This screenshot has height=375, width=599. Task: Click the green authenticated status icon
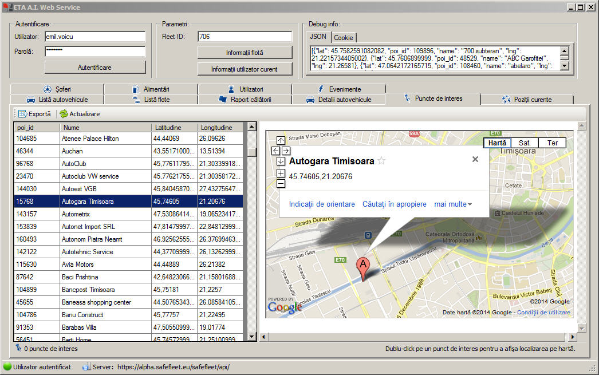[7, 366]
